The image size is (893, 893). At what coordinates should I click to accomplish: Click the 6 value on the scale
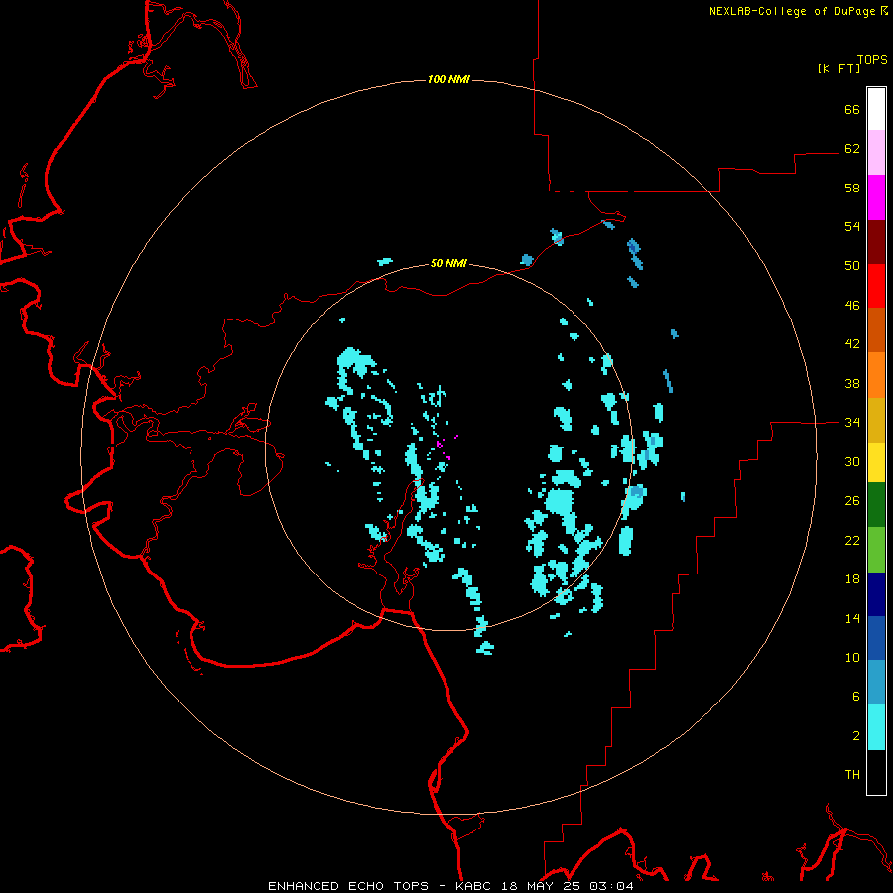(856, 697)
